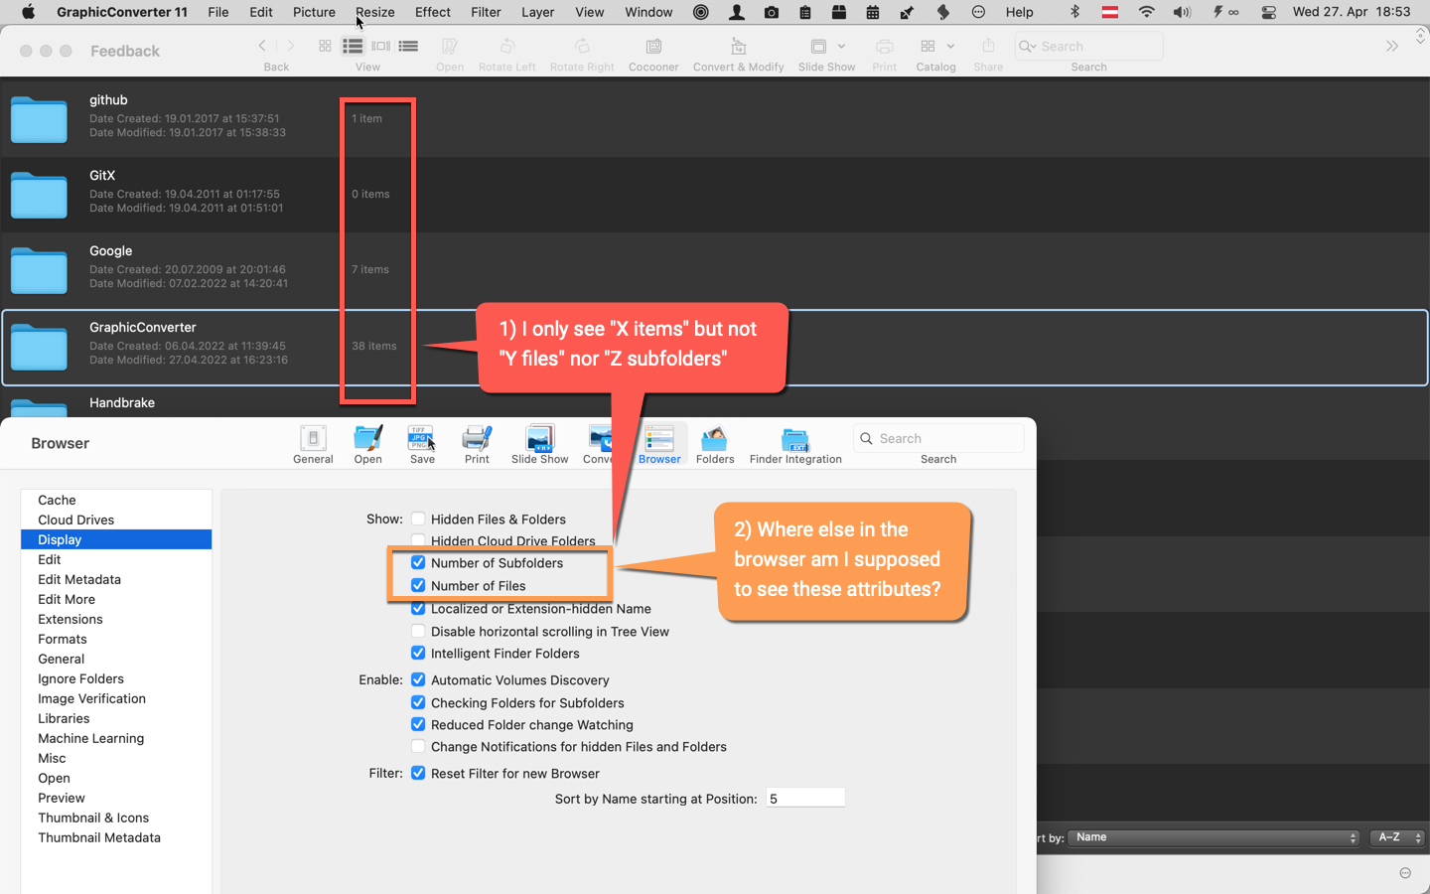Switch to filmstrip view mode
This screenshot has height=894, width=1430.
coord(380,46)
